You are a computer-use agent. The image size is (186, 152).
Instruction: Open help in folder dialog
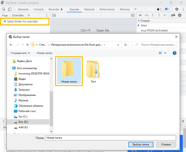point(175,53)
